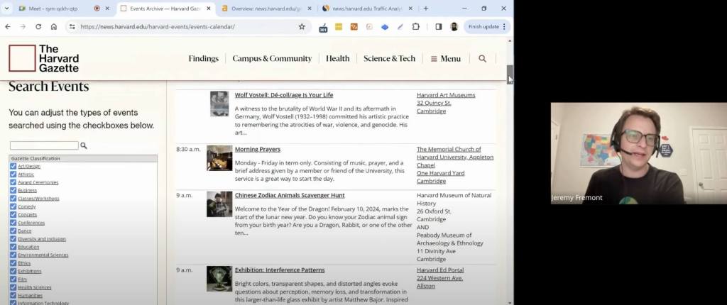
Task: Uncheck the Art/Design checkbox
Action: 13,166
